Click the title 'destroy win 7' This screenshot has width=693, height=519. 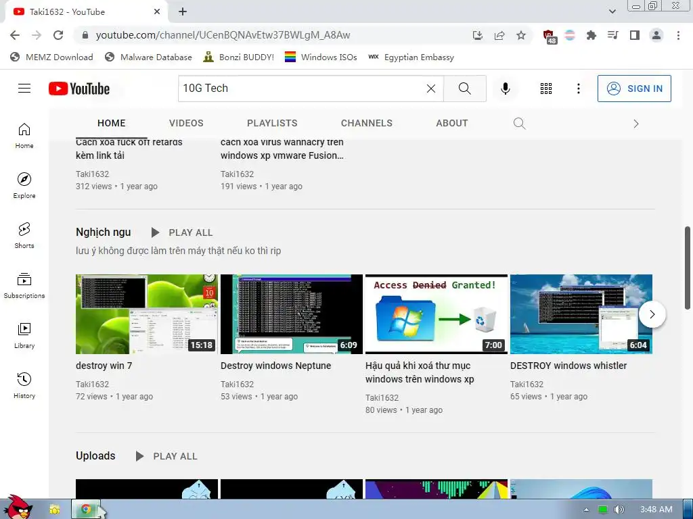pyautogui.click(x=104, y=366)
